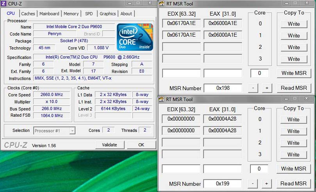Click the CPU-Z title bar icon
Image resolution: width=316 pixels, height=192 pixels.
click(x=4, y=4)
